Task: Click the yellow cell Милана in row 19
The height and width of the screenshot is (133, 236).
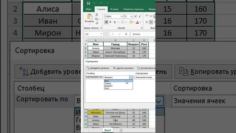Action: [96, 113]
